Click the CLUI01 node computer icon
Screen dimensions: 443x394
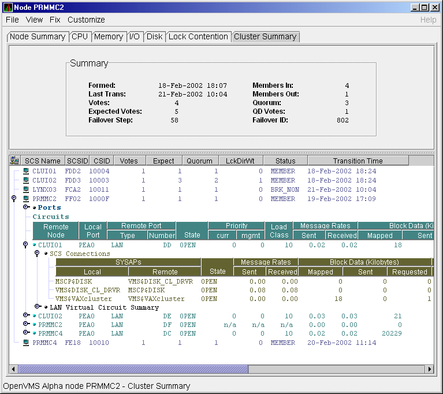[x=25, y=172]
